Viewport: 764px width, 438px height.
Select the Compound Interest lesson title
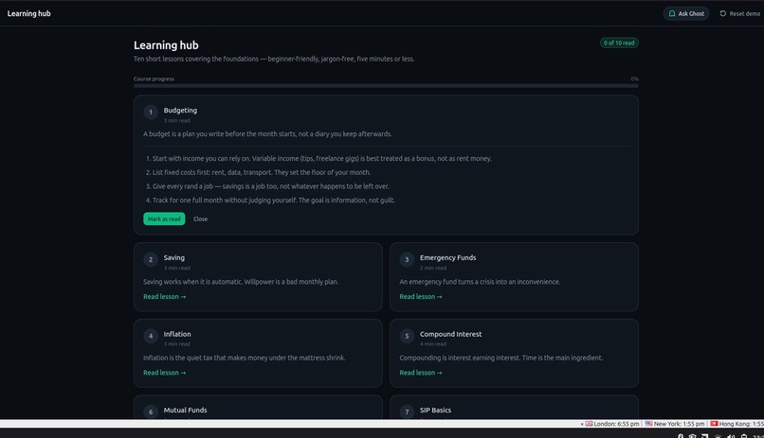point(450,334)
